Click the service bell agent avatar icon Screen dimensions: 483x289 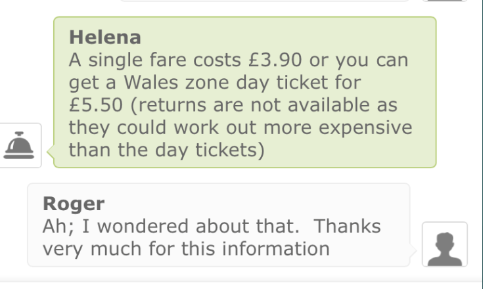click(x=20, y=144)
